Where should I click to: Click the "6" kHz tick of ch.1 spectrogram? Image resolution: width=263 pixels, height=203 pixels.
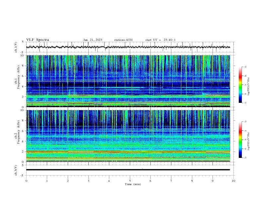24,76
